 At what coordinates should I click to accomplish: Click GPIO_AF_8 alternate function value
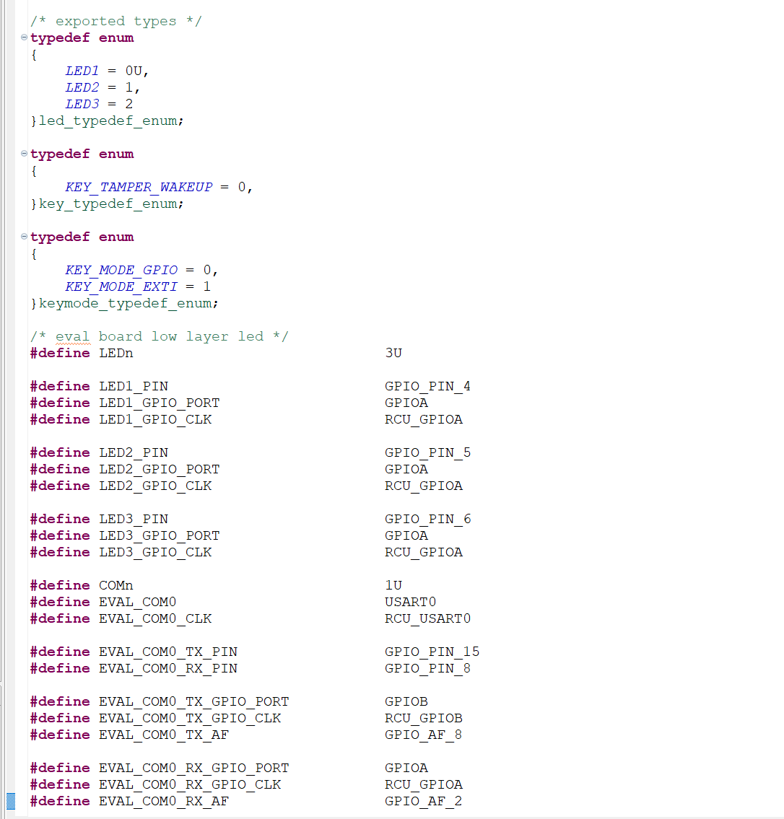click(423, 735)
